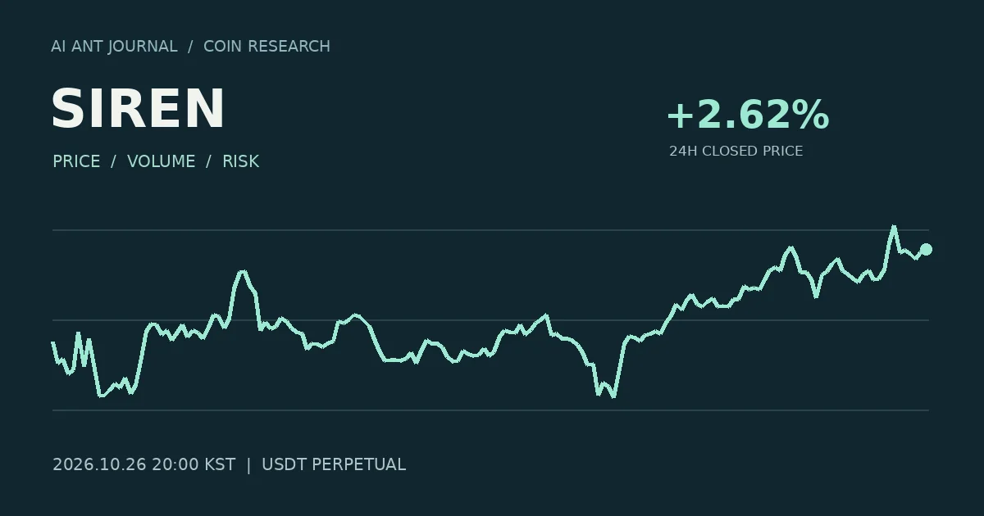Click the lowest dip near the chart start
Viewport: 984px width, 516px height.
[101, 396]
